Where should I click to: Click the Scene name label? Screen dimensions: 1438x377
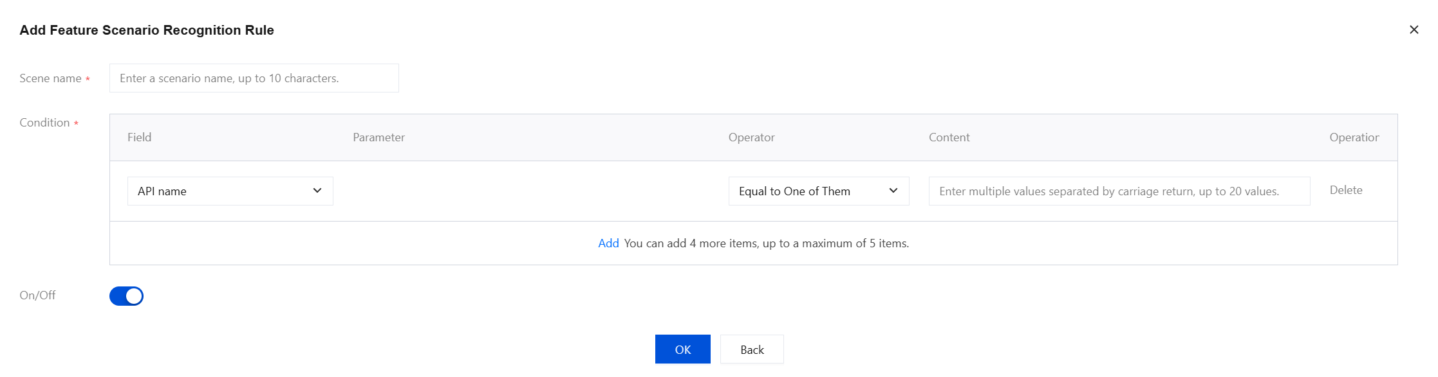pos(50,78)
